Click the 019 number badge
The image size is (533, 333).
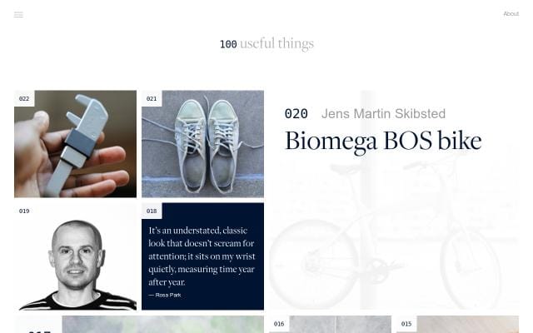point(24,211)
